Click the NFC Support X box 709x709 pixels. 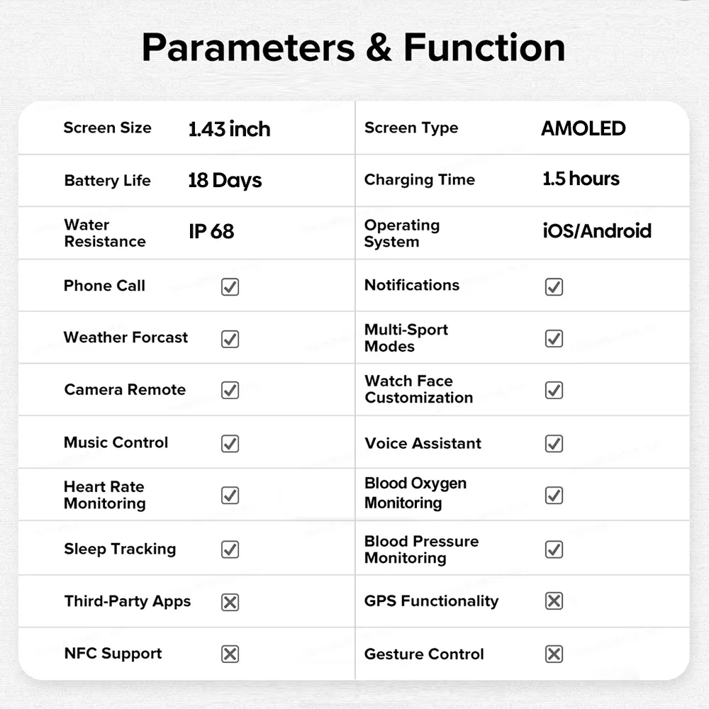coord(230,654)
